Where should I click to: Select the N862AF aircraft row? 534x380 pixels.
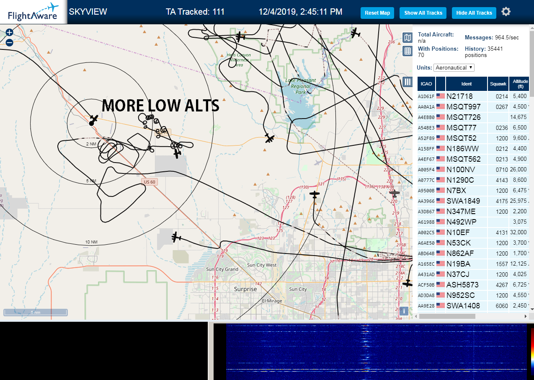(473, 253)
